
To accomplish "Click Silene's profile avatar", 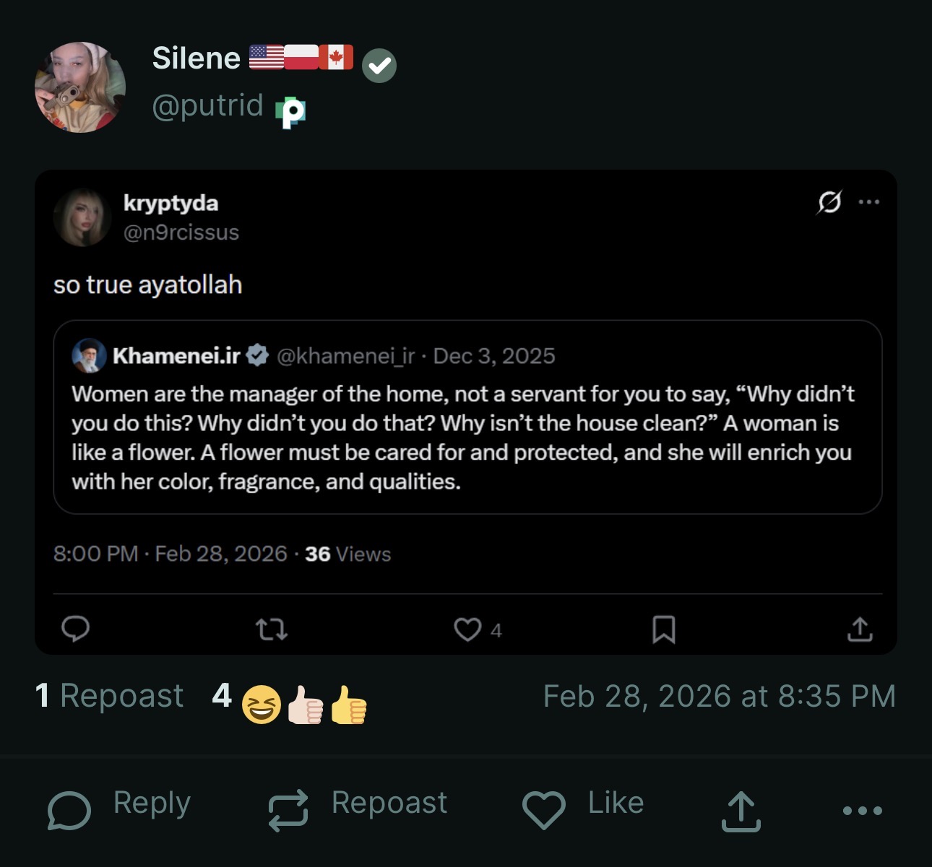I will [80, 87].
